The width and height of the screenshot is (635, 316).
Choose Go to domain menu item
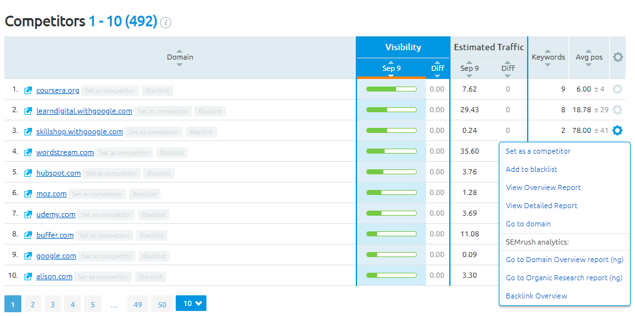pyautogui.click(x=528, y=224)
